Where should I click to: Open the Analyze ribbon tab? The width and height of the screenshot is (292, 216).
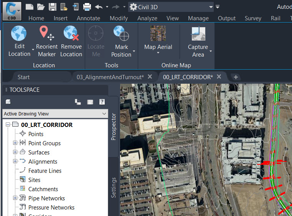(147, 18)
